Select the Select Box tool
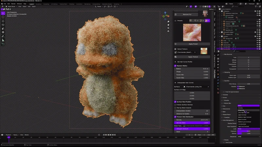Image resolution: width=262 pixels, height=147 pixels. (x=3, y=13)
